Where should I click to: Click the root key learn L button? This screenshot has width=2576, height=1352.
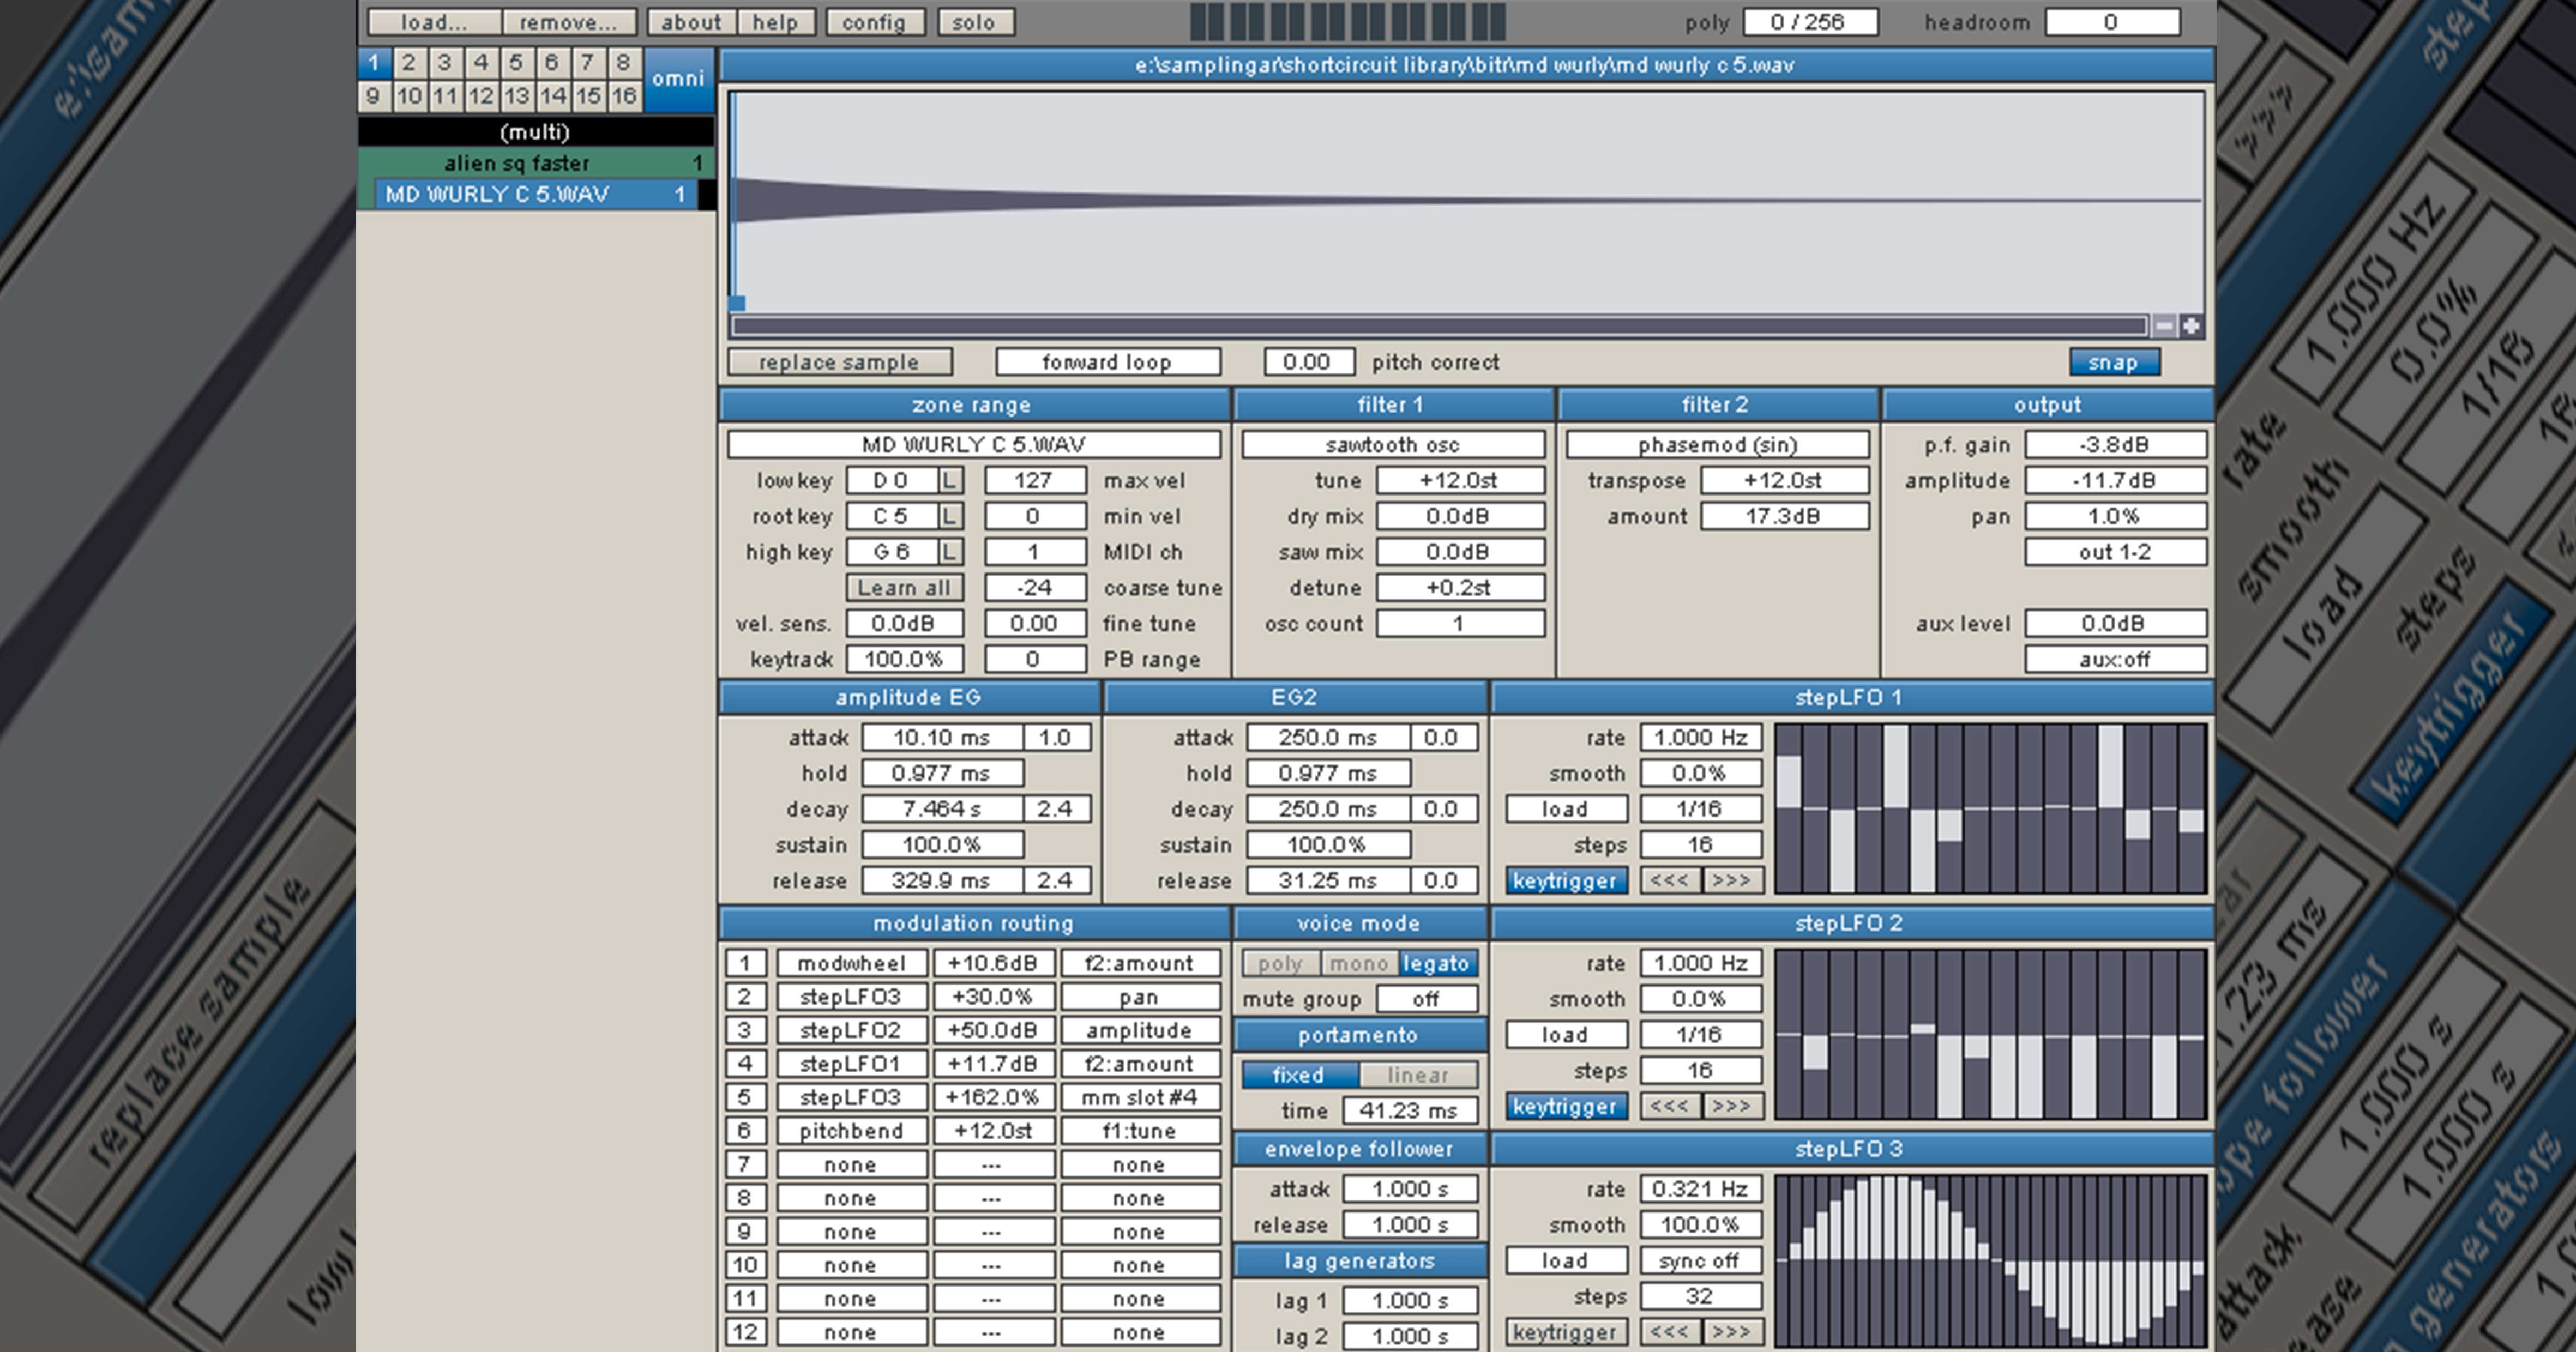950,517
